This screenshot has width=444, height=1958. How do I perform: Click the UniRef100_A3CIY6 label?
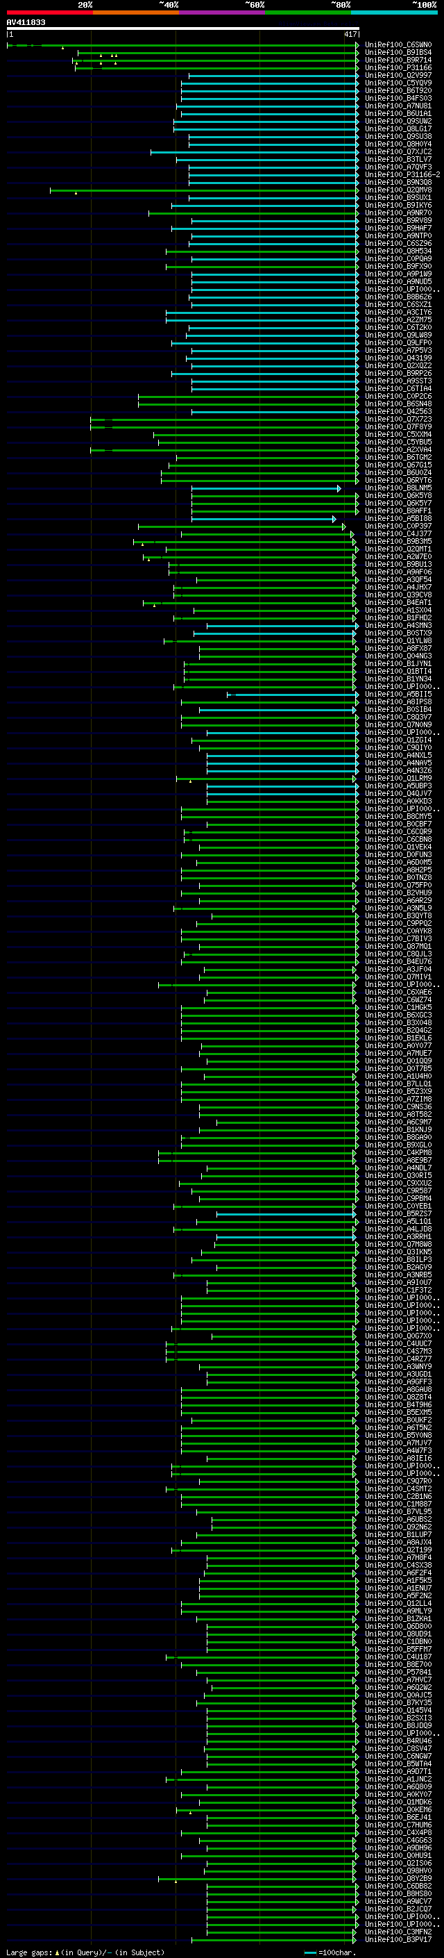point(398,313)
